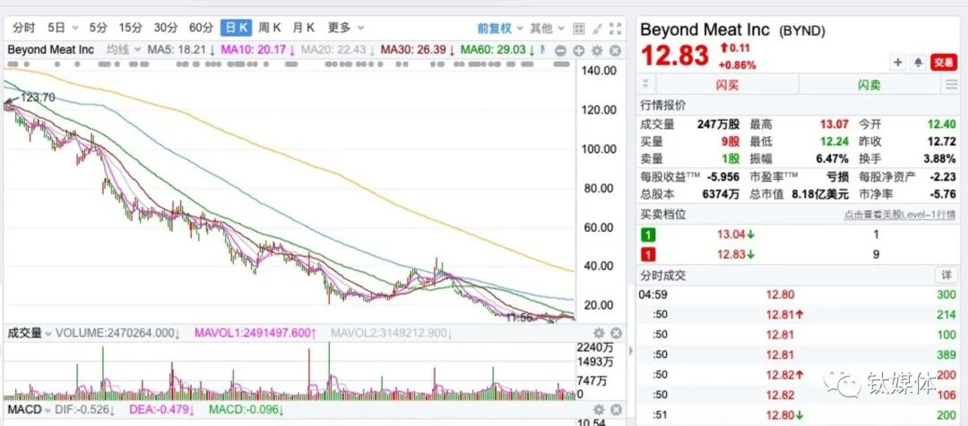Click the 闪卖 quick sell button
This screenshot has width=968, height=426.
(x=869, y=85)
